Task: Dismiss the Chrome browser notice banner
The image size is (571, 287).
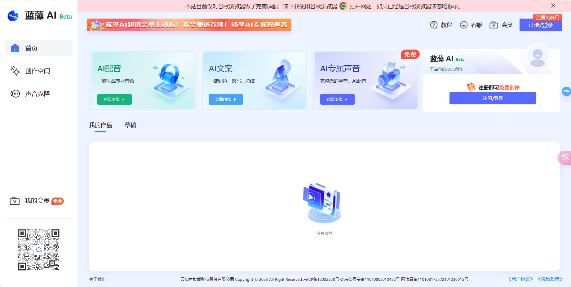Action: point(553,6)
